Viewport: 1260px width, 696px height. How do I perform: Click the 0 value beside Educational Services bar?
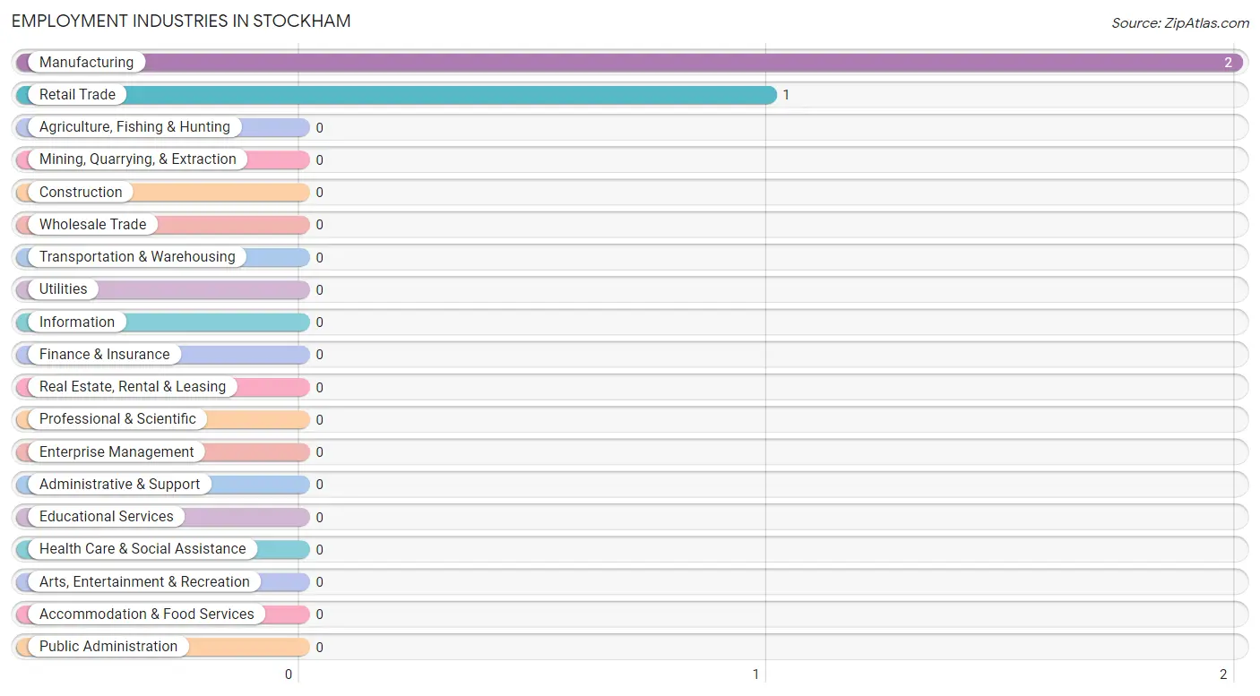point(319,518)
